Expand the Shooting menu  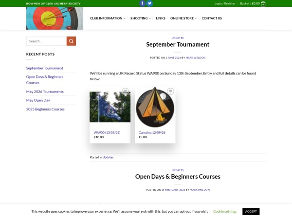pos(141,18)
